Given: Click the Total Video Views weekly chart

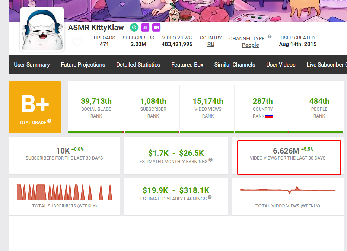Looking at the screenshot, I should click(x=288, y=190).
